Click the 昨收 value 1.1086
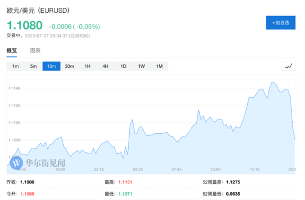 27,182
